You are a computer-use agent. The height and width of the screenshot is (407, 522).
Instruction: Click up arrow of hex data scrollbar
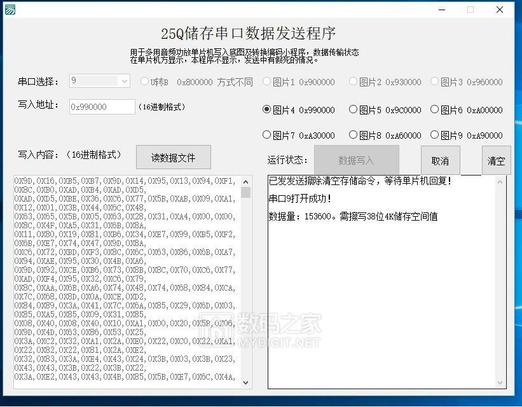(x=246, y=181)
